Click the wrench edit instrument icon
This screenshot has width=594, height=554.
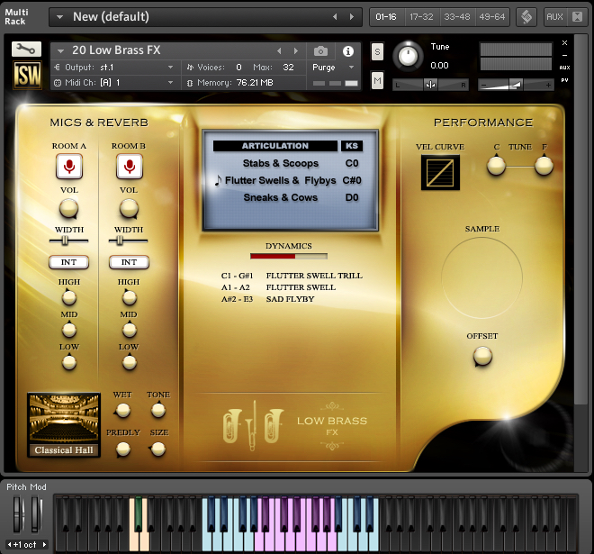(x=26, y=50)
